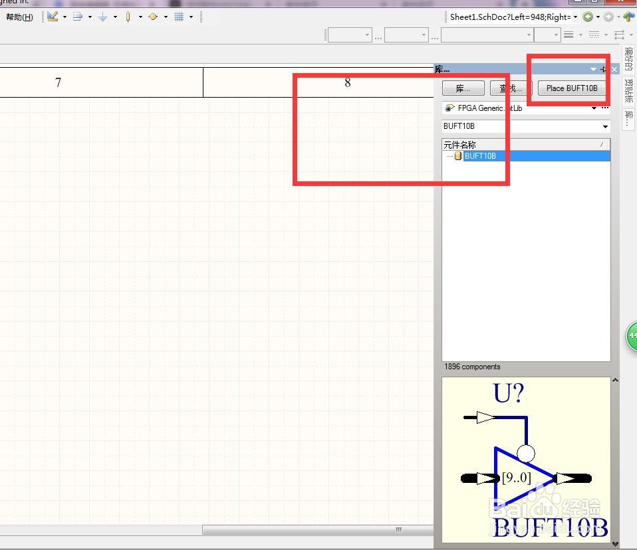Click the 查找... search button
Viewport: 637px width, 550px height.
point(511,88)
